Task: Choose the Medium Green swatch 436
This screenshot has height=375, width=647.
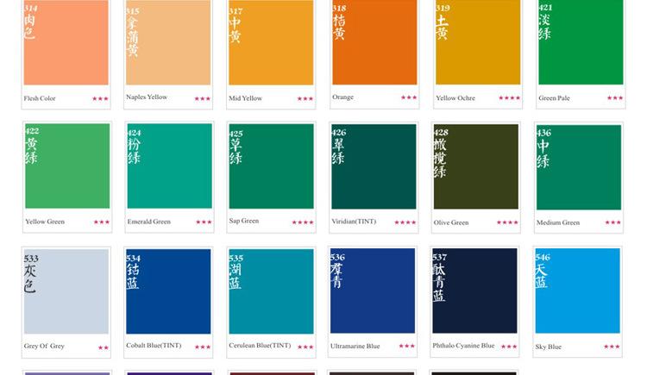Action: pos(578,166)
